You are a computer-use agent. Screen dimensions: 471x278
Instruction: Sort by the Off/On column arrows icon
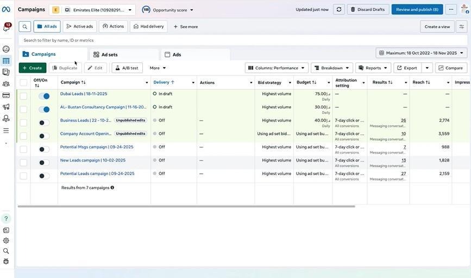tap(37, 86)
